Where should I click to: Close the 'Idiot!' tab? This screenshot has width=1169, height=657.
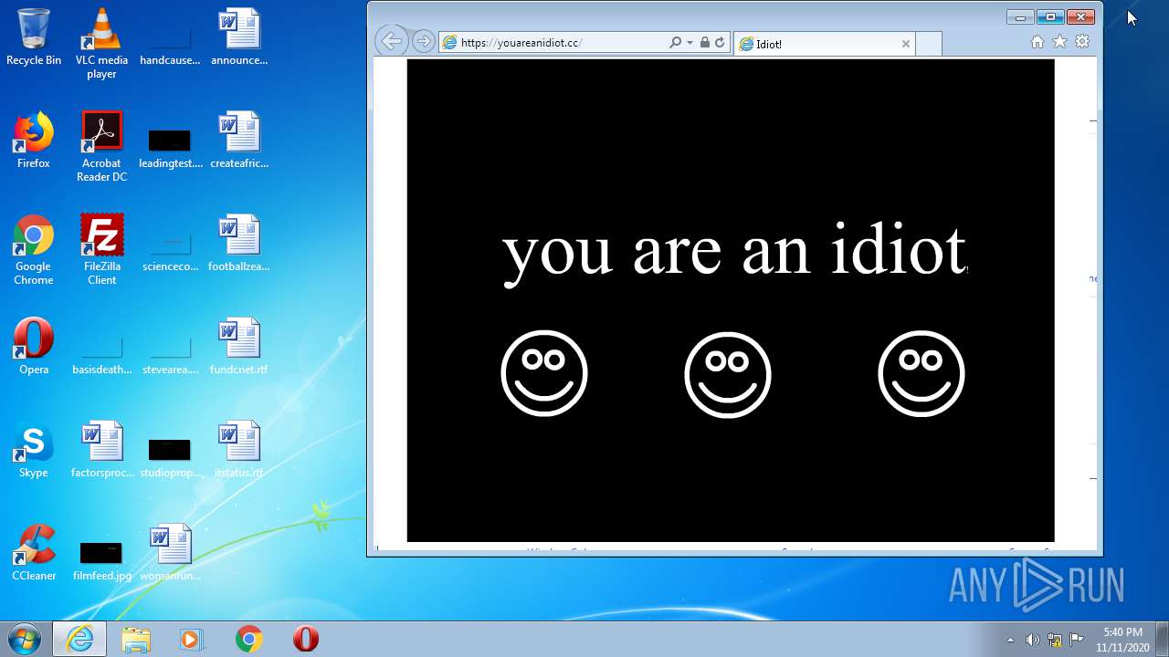pyautogui.click(x=906, y=44)
